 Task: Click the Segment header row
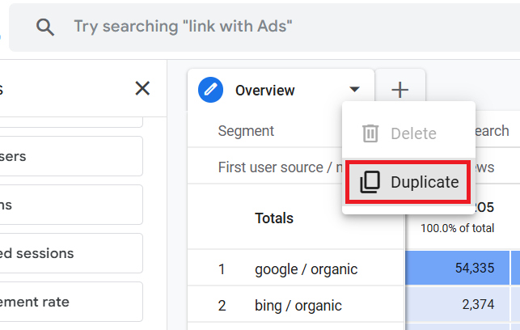[x=247, y=131]
